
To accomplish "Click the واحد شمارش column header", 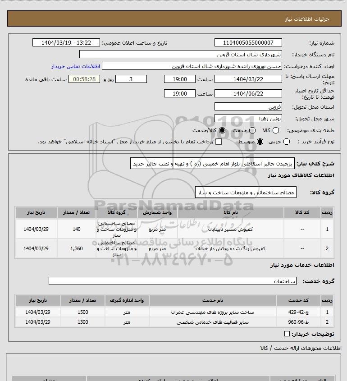I will [x=157, y=213].
